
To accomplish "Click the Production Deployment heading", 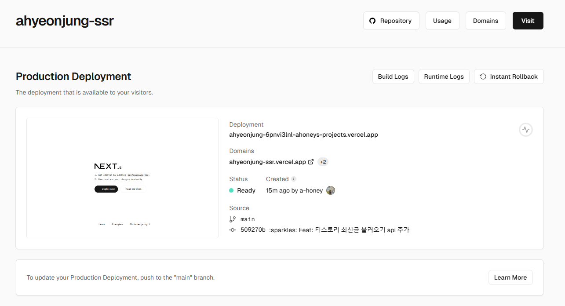I will coord(73,76).
